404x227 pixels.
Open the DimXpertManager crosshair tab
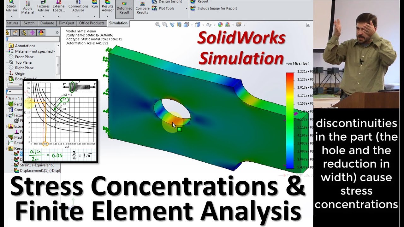32,32
